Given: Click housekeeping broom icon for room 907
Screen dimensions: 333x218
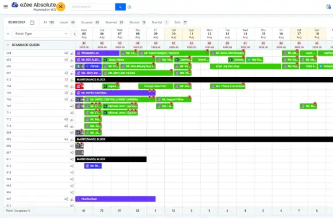Looking at the screenshot, I should pos(72,199).
